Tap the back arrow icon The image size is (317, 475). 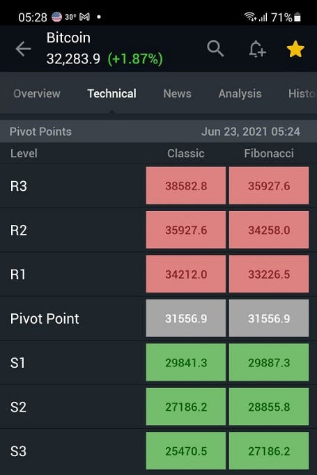[x=23, y=49]
